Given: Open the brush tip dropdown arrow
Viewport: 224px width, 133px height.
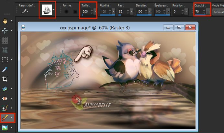Looking at the screenshot, I should 53,10.
